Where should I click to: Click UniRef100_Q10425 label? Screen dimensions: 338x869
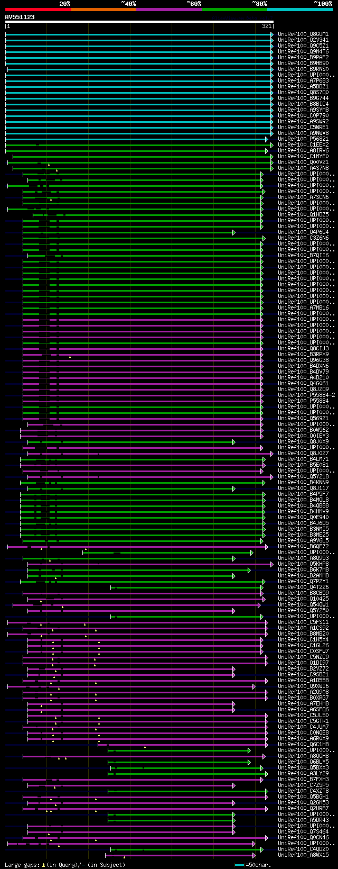point(303,599)
